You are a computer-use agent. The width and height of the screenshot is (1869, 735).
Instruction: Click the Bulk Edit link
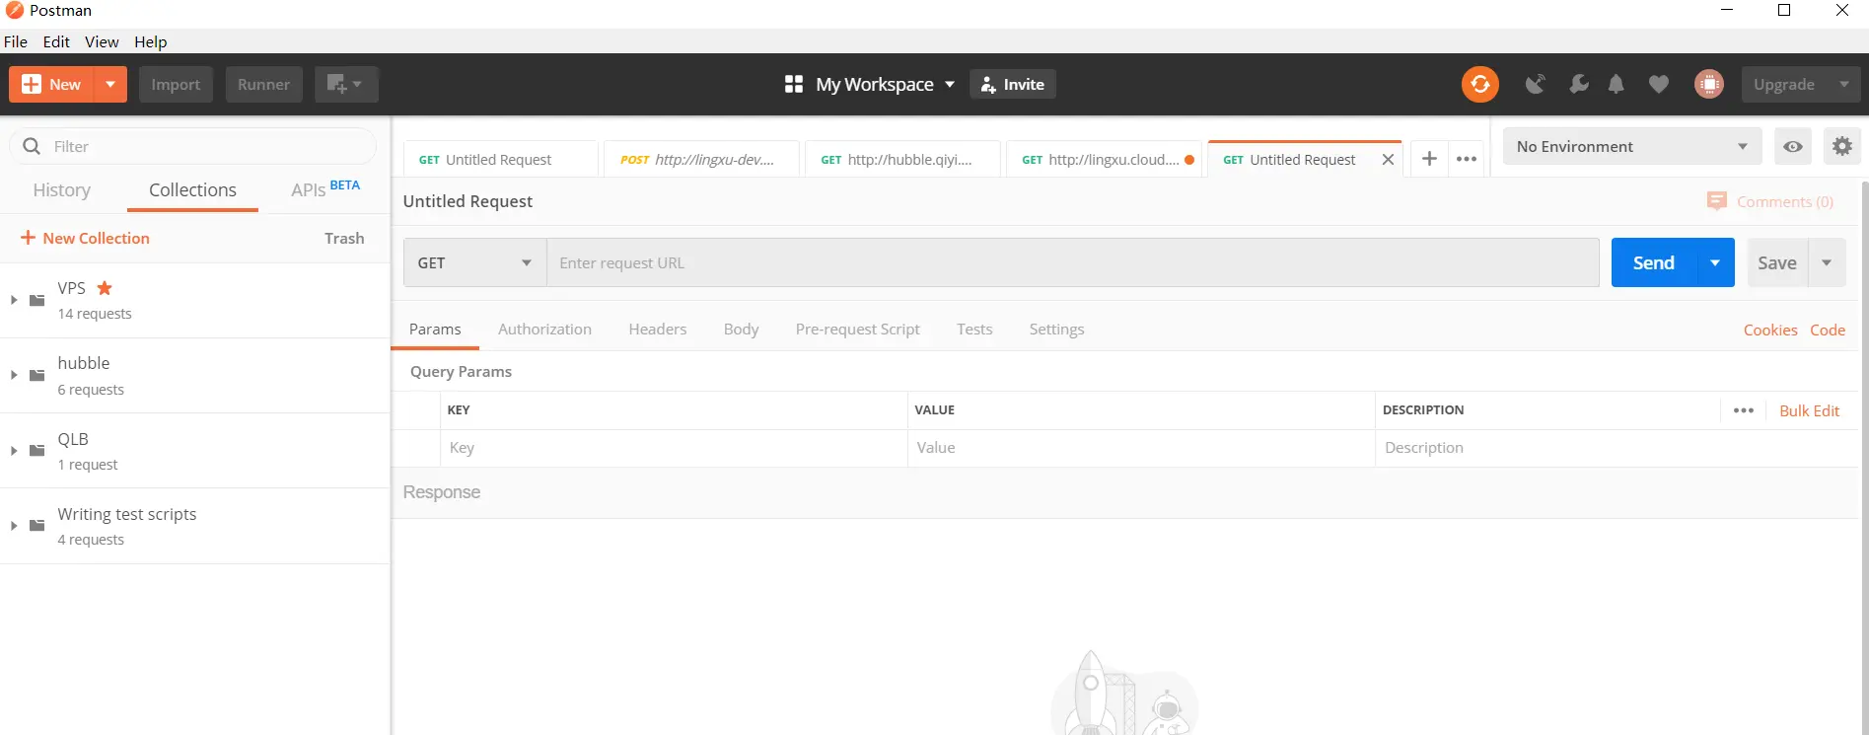pos(1809,411)
